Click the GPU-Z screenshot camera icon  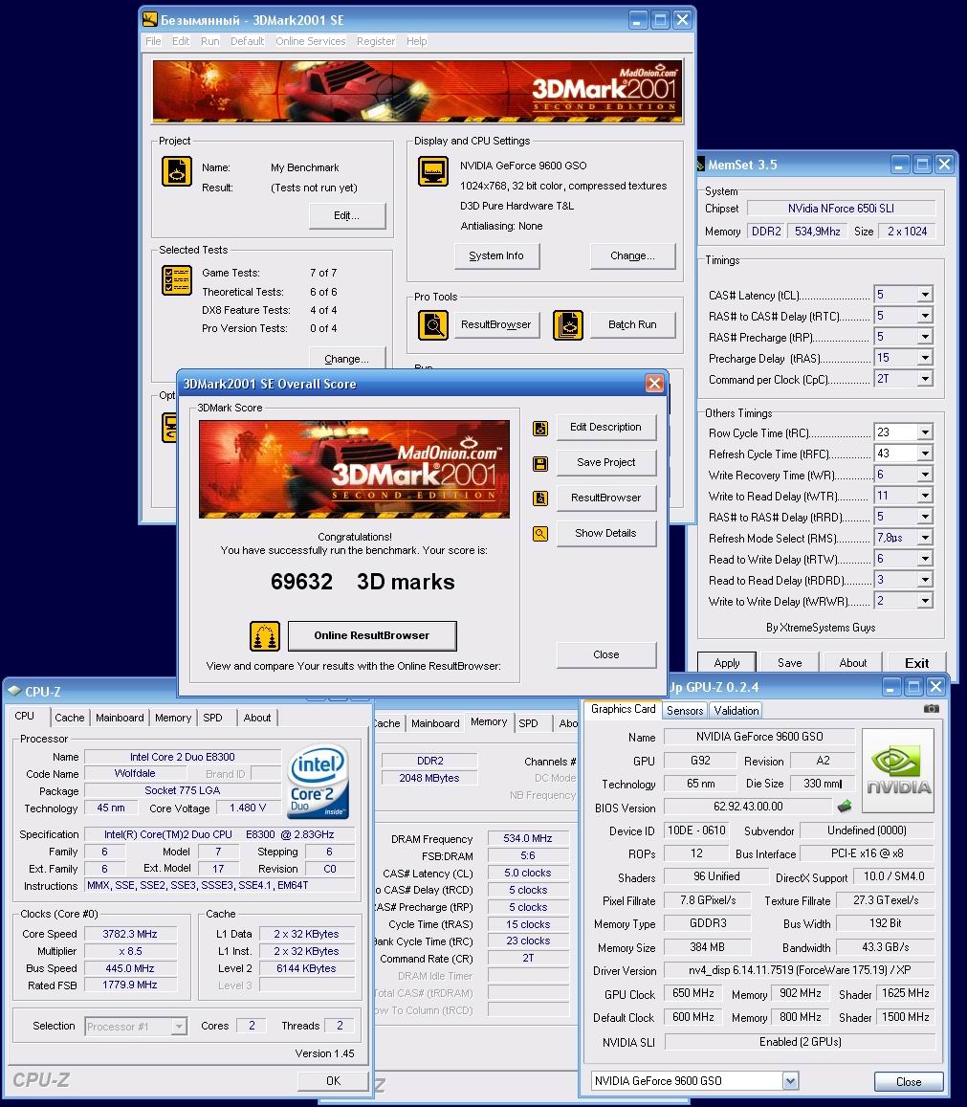coord(931,709)
